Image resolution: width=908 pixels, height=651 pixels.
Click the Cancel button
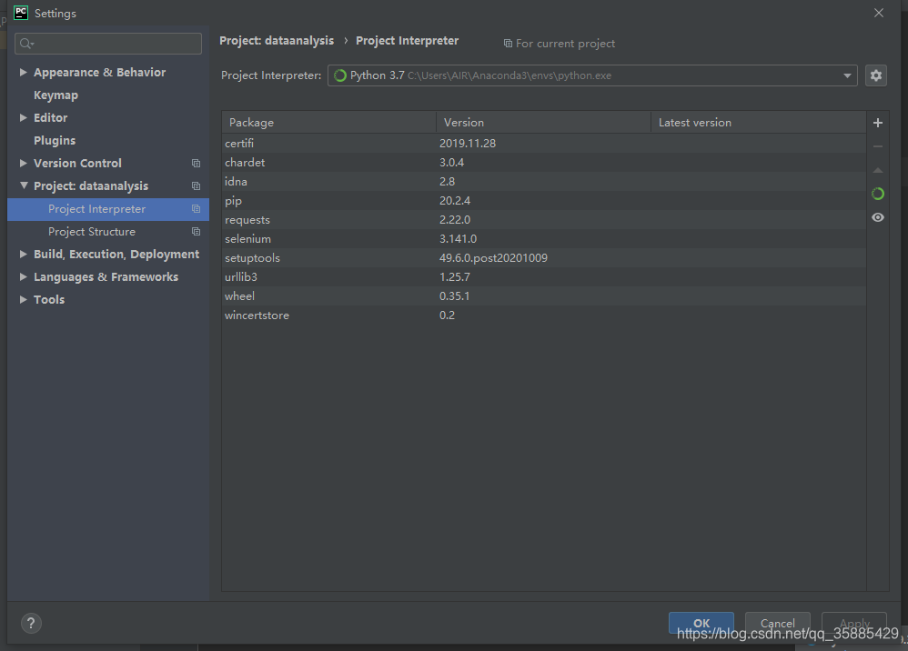777,623
